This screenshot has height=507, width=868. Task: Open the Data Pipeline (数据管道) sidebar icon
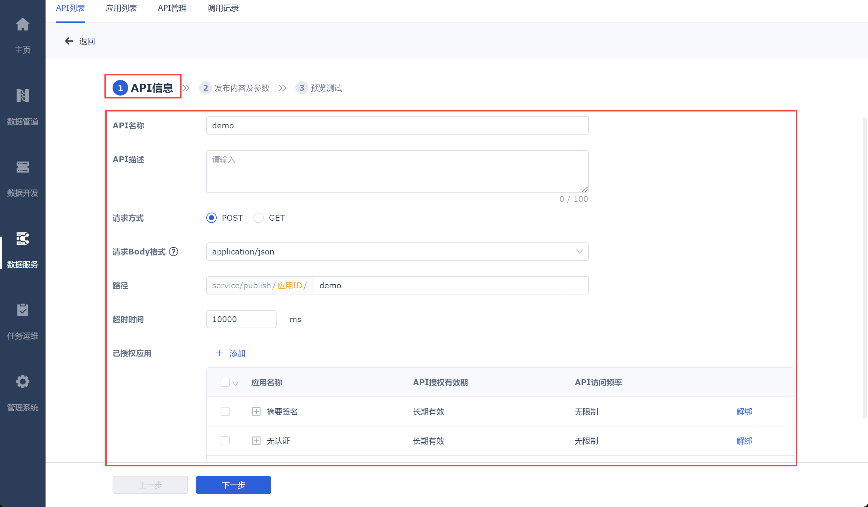pyautogui.click(x=23, y=96)
